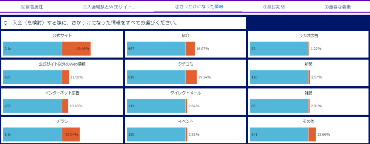370x144 pixels.
Task: Select the blue 1.3K bar under チラシ
Action: coord(33,134)
